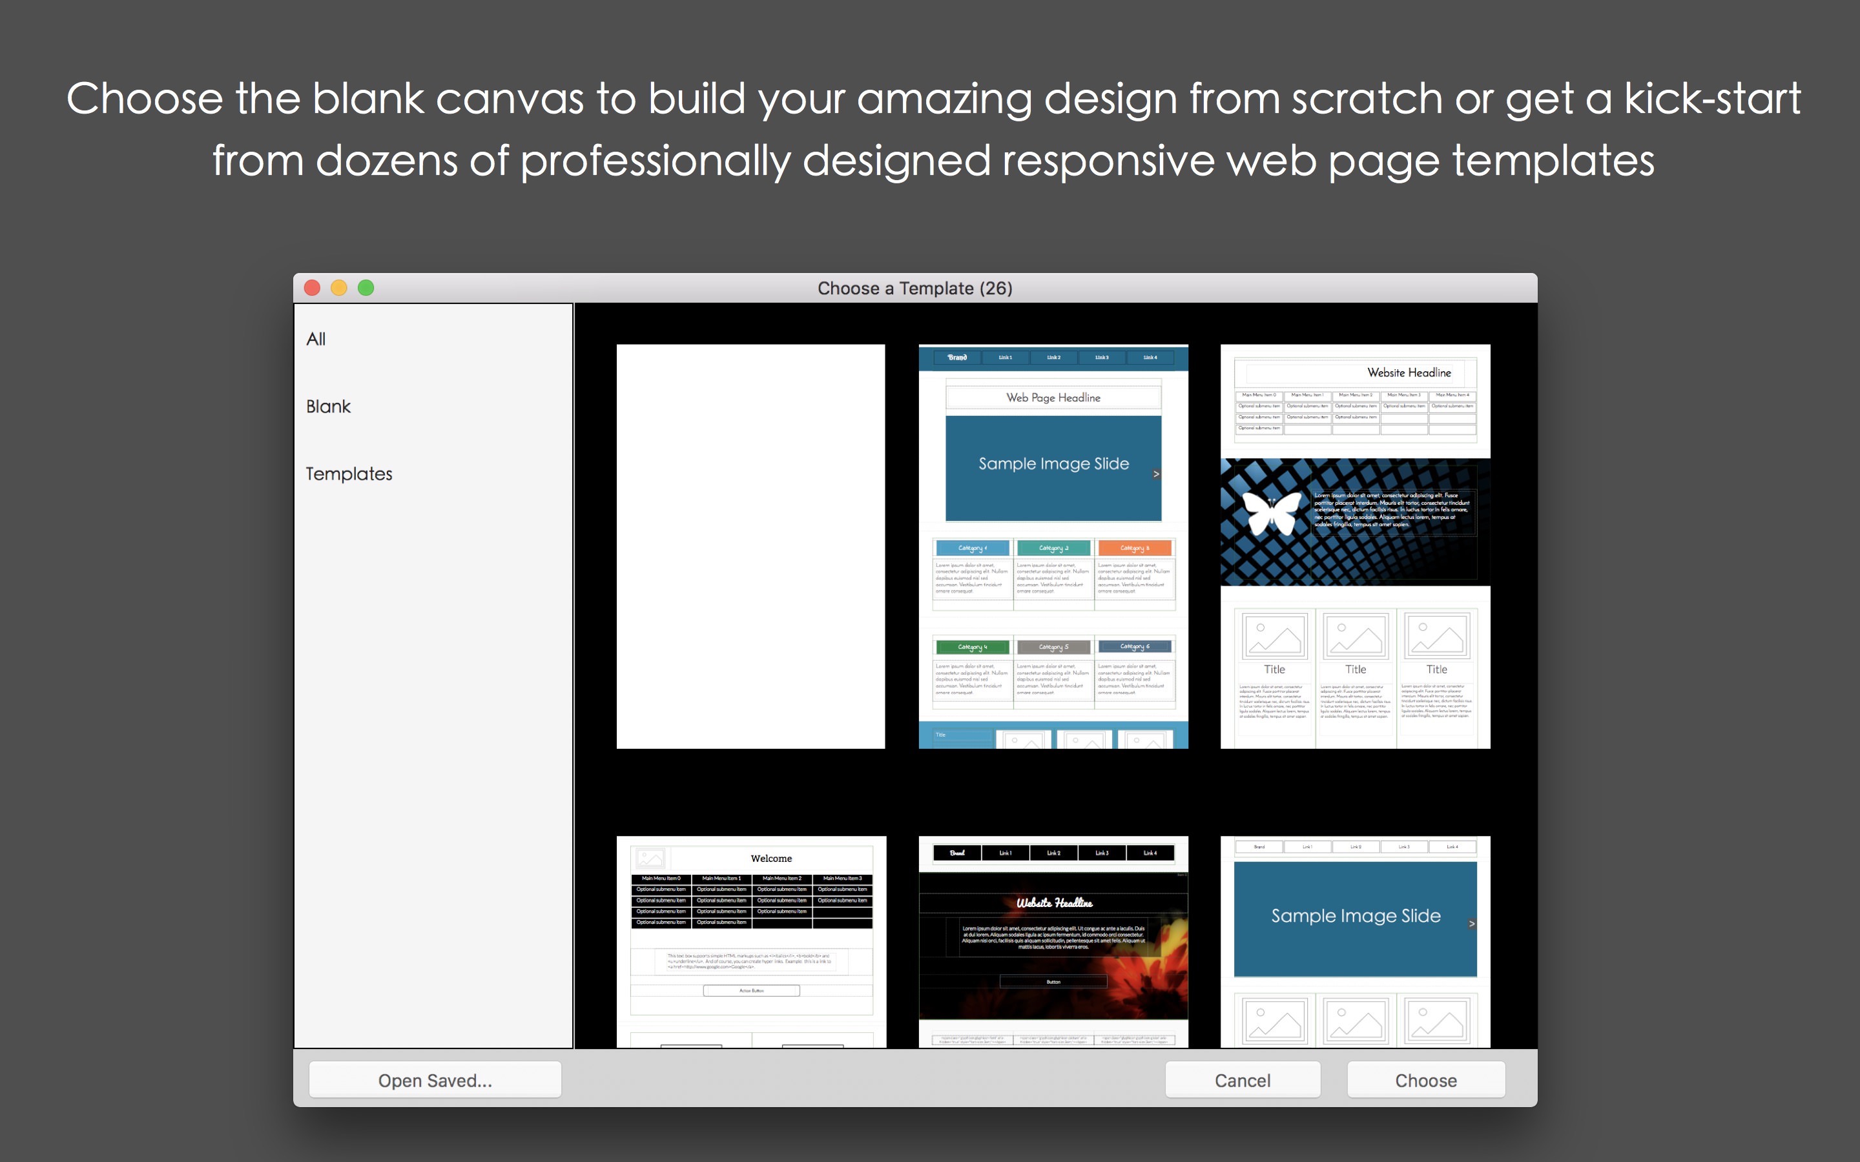
Task: Cancel the template chooser dialog
Action: tap(1242, 1080)
